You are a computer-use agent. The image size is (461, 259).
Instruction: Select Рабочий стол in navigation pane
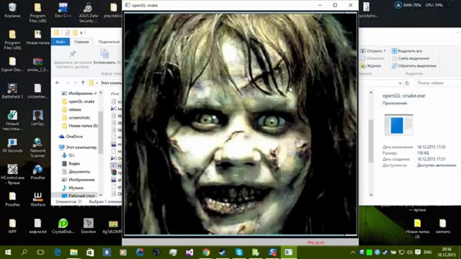pos(78,196)
